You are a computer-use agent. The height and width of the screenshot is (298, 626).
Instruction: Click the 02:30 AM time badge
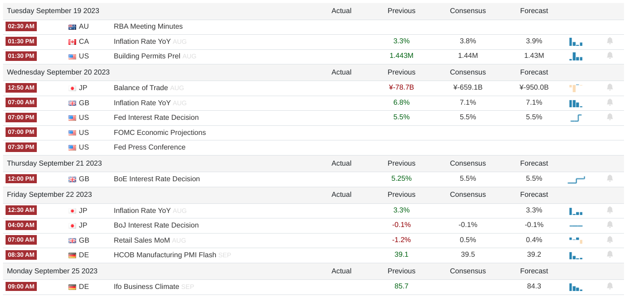(21, 27)
